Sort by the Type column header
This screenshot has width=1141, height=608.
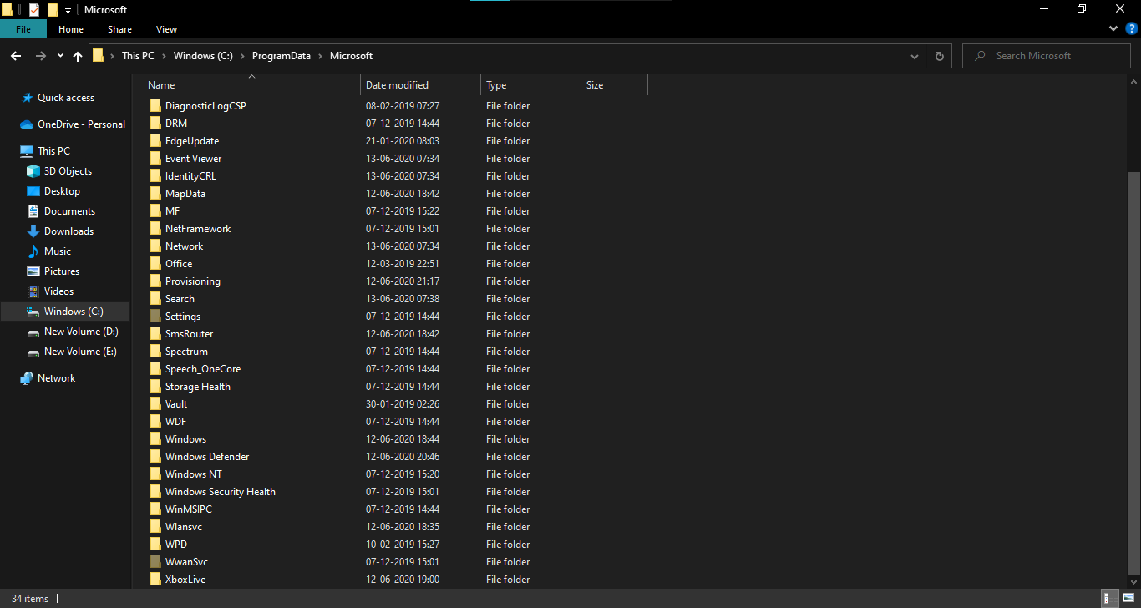[530, 85]
